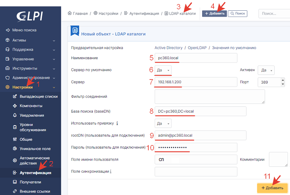
Task: Click info icon beside 'Поле синхронизации'
Action: pyautogui.click(x=111, y=171)
